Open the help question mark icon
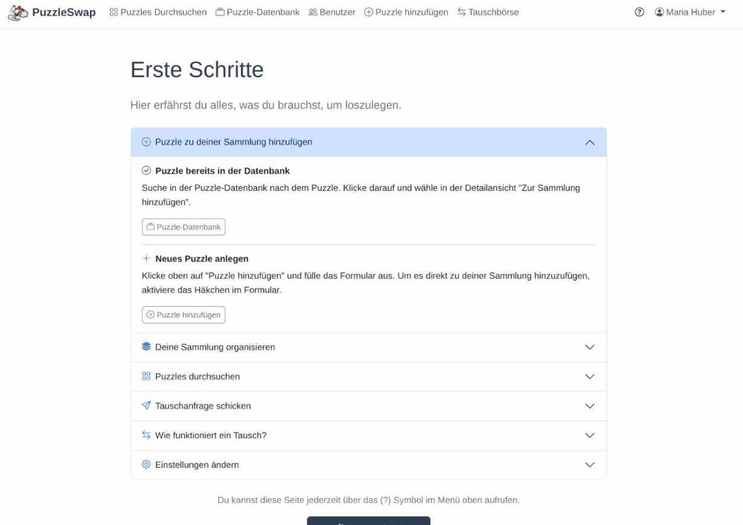This screenshot has width=743, height=525. tap(639, 12)
